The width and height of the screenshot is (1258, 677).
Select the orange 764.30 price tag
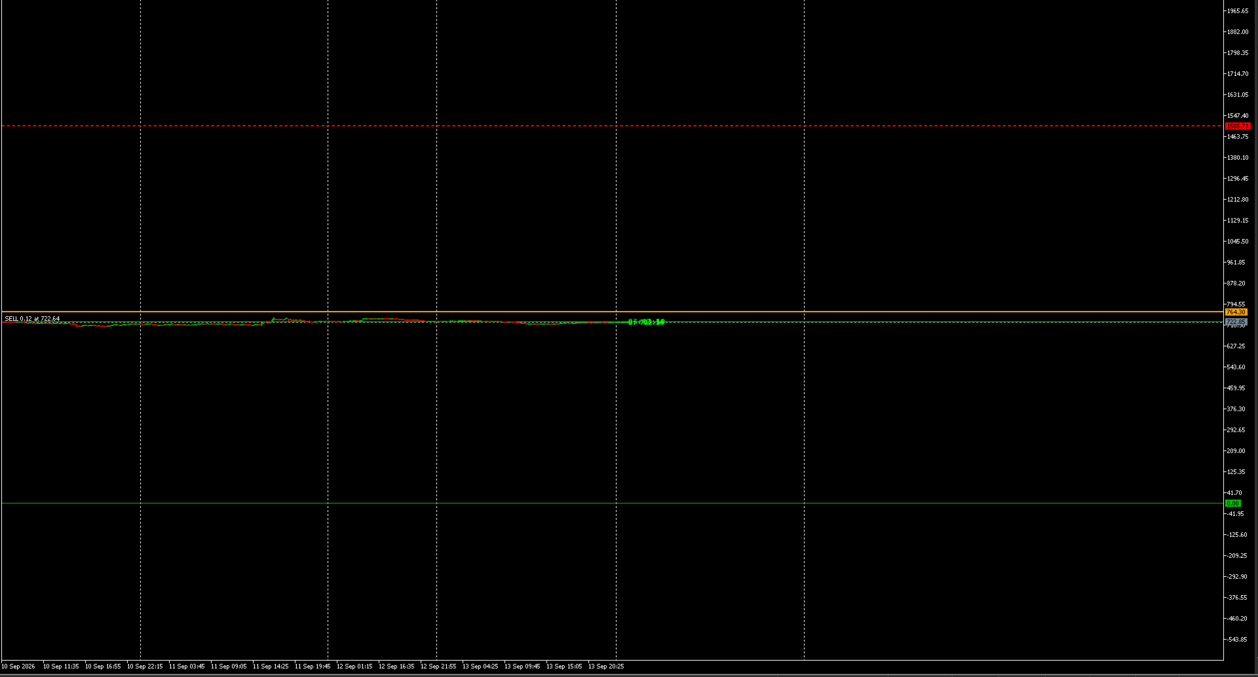coord(1236,312)
